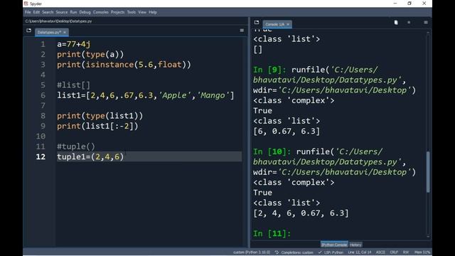This screenshot has height=256, width=455.
Task: Restore down the Spyder window
Action: (409, 4)
